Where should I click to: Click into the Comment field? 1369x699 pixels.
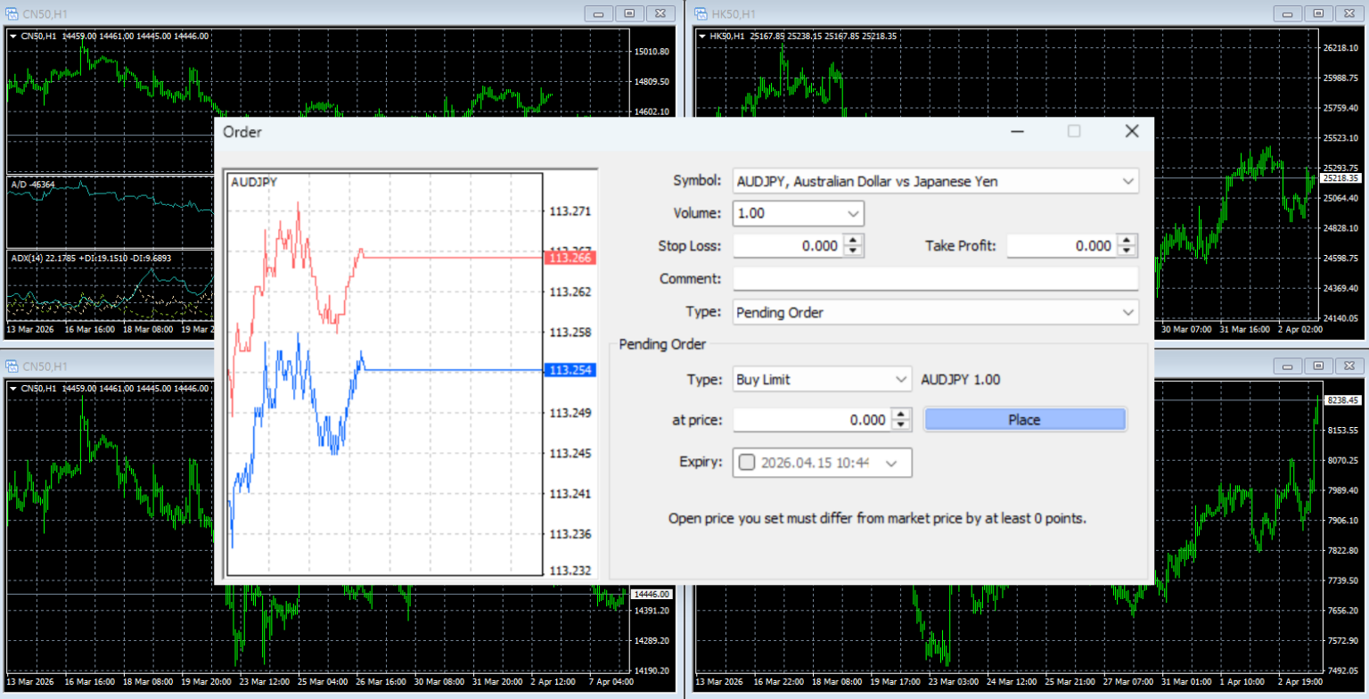pyautogui.click(x=935, y=278)
